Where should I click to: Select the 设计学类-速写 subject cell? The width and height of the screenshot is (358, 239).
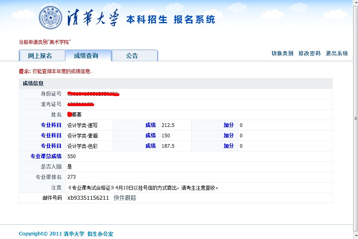point(82,125)
